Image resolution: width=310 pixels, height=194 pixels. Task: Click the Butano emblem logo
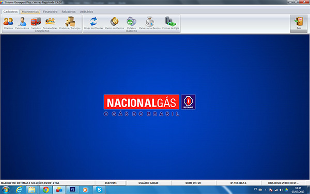click(x=188, y=102)
